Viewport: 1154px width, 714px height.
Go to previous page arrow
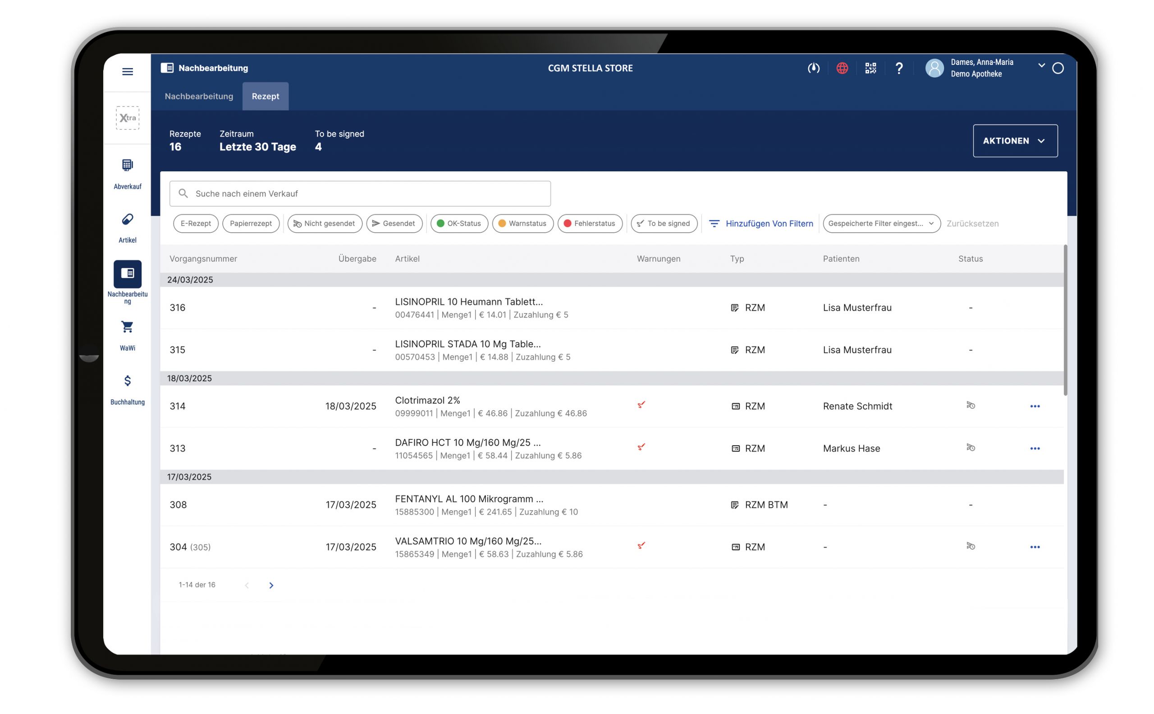[x=247, y=585]
